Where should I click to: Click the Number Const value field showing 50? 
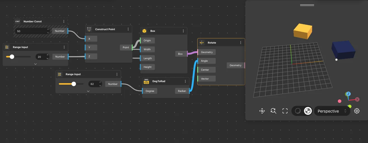click(31, 31)
